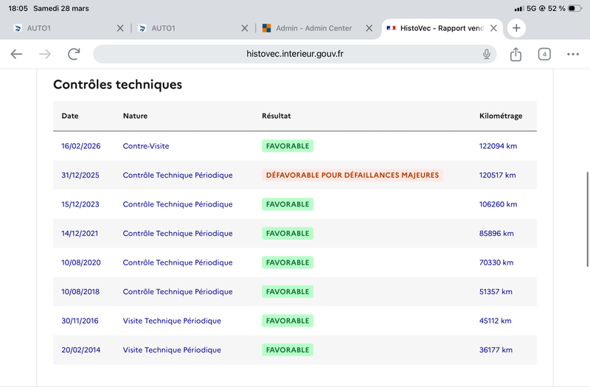Tap the back navigation arrow
Screen dimensions: 590x387
click(x=16, y=54)
